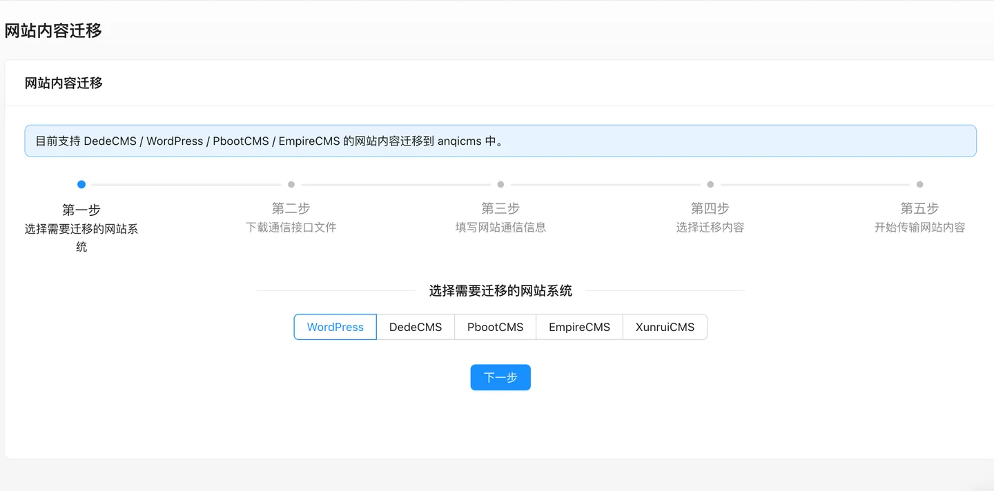994x491 pixels.
Task: Click the 第四步 step title
Action: [x=710, y=208]
